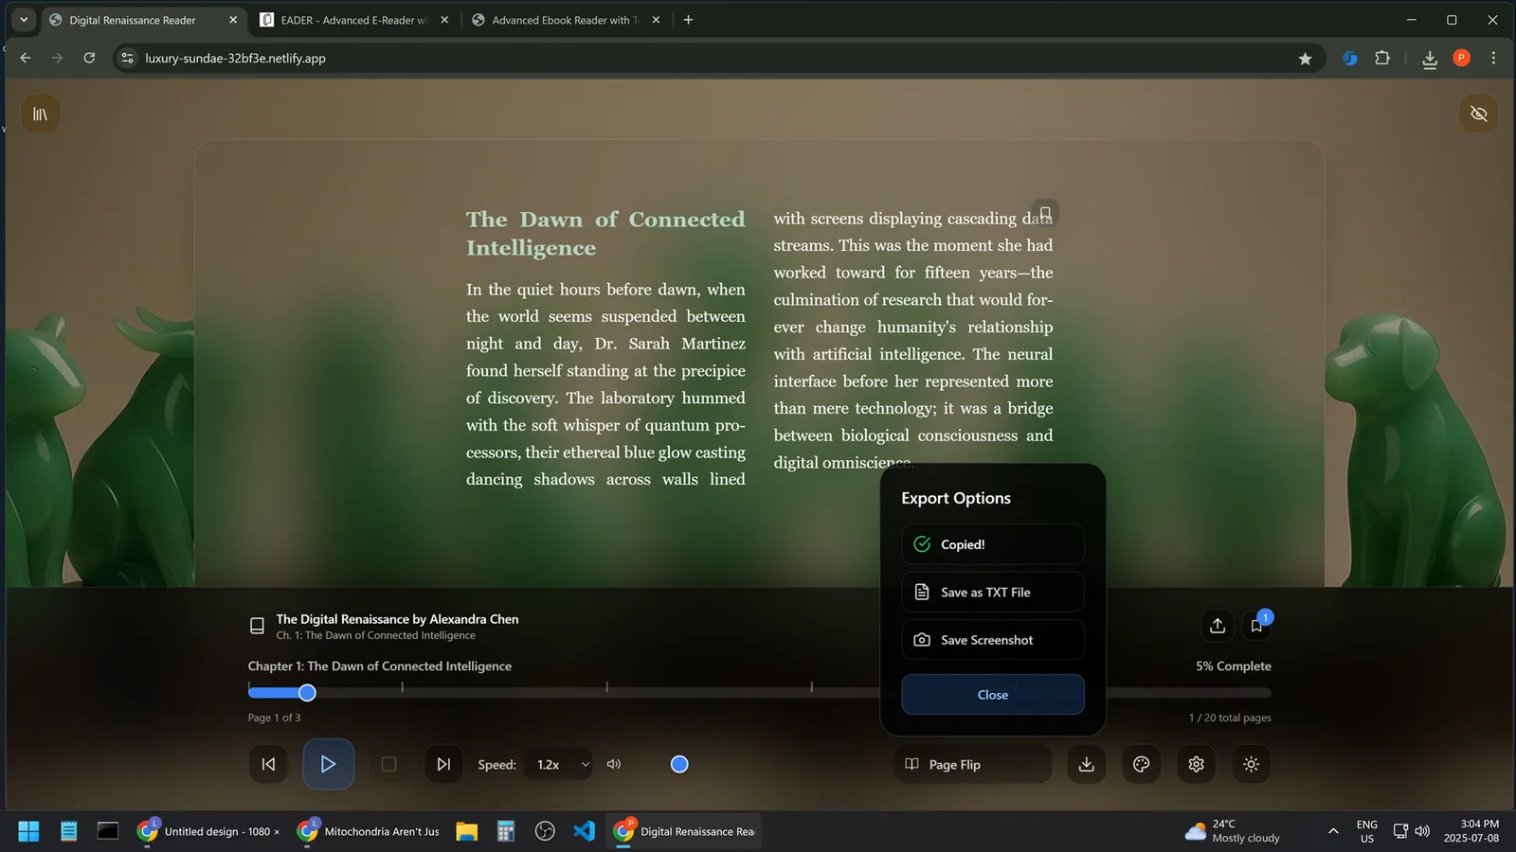Screen dimensions: 1516x852
Task: Click the Copied! export option
Action: [x=993, y=544]
